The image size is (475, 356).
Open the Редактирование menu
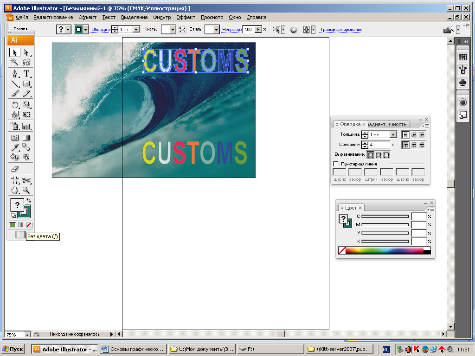pos(53,17)
